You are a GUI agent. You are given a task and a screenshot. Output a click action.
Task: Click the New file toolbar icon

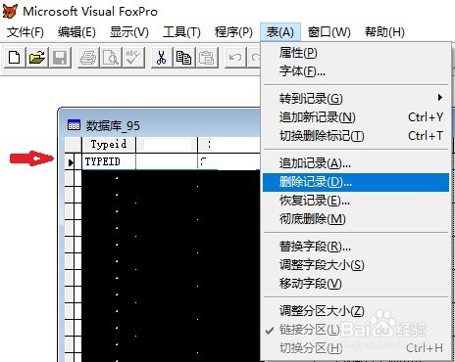pos(15,58)
